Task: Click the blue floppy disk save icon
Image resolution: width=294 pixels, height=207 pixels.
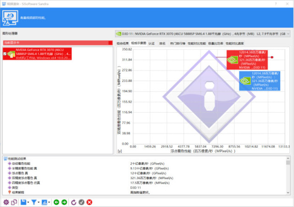Action: pyautogui.click(x=23, y=202)
